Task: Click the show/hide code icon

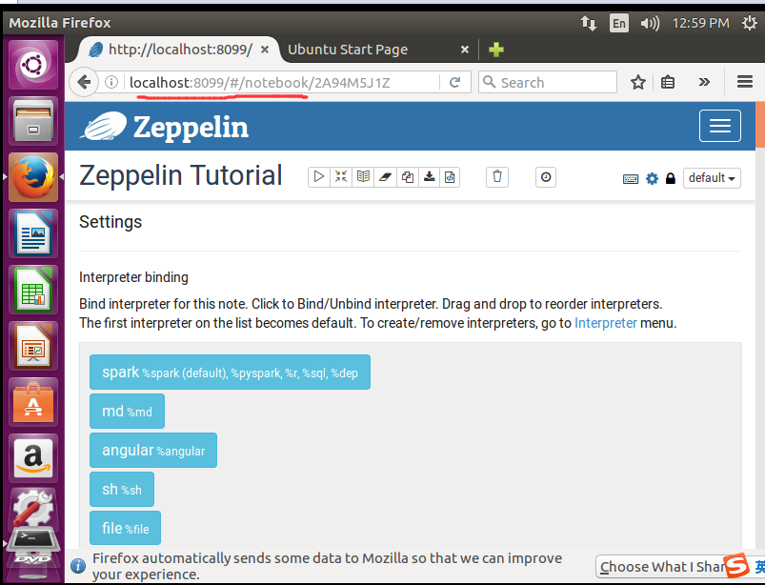Action: coord(341,176)
